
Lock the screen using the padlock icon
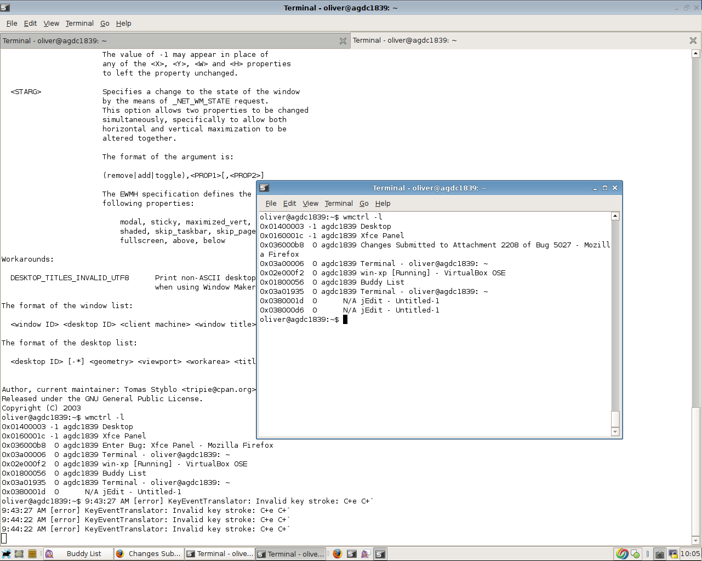coord(672,554)
